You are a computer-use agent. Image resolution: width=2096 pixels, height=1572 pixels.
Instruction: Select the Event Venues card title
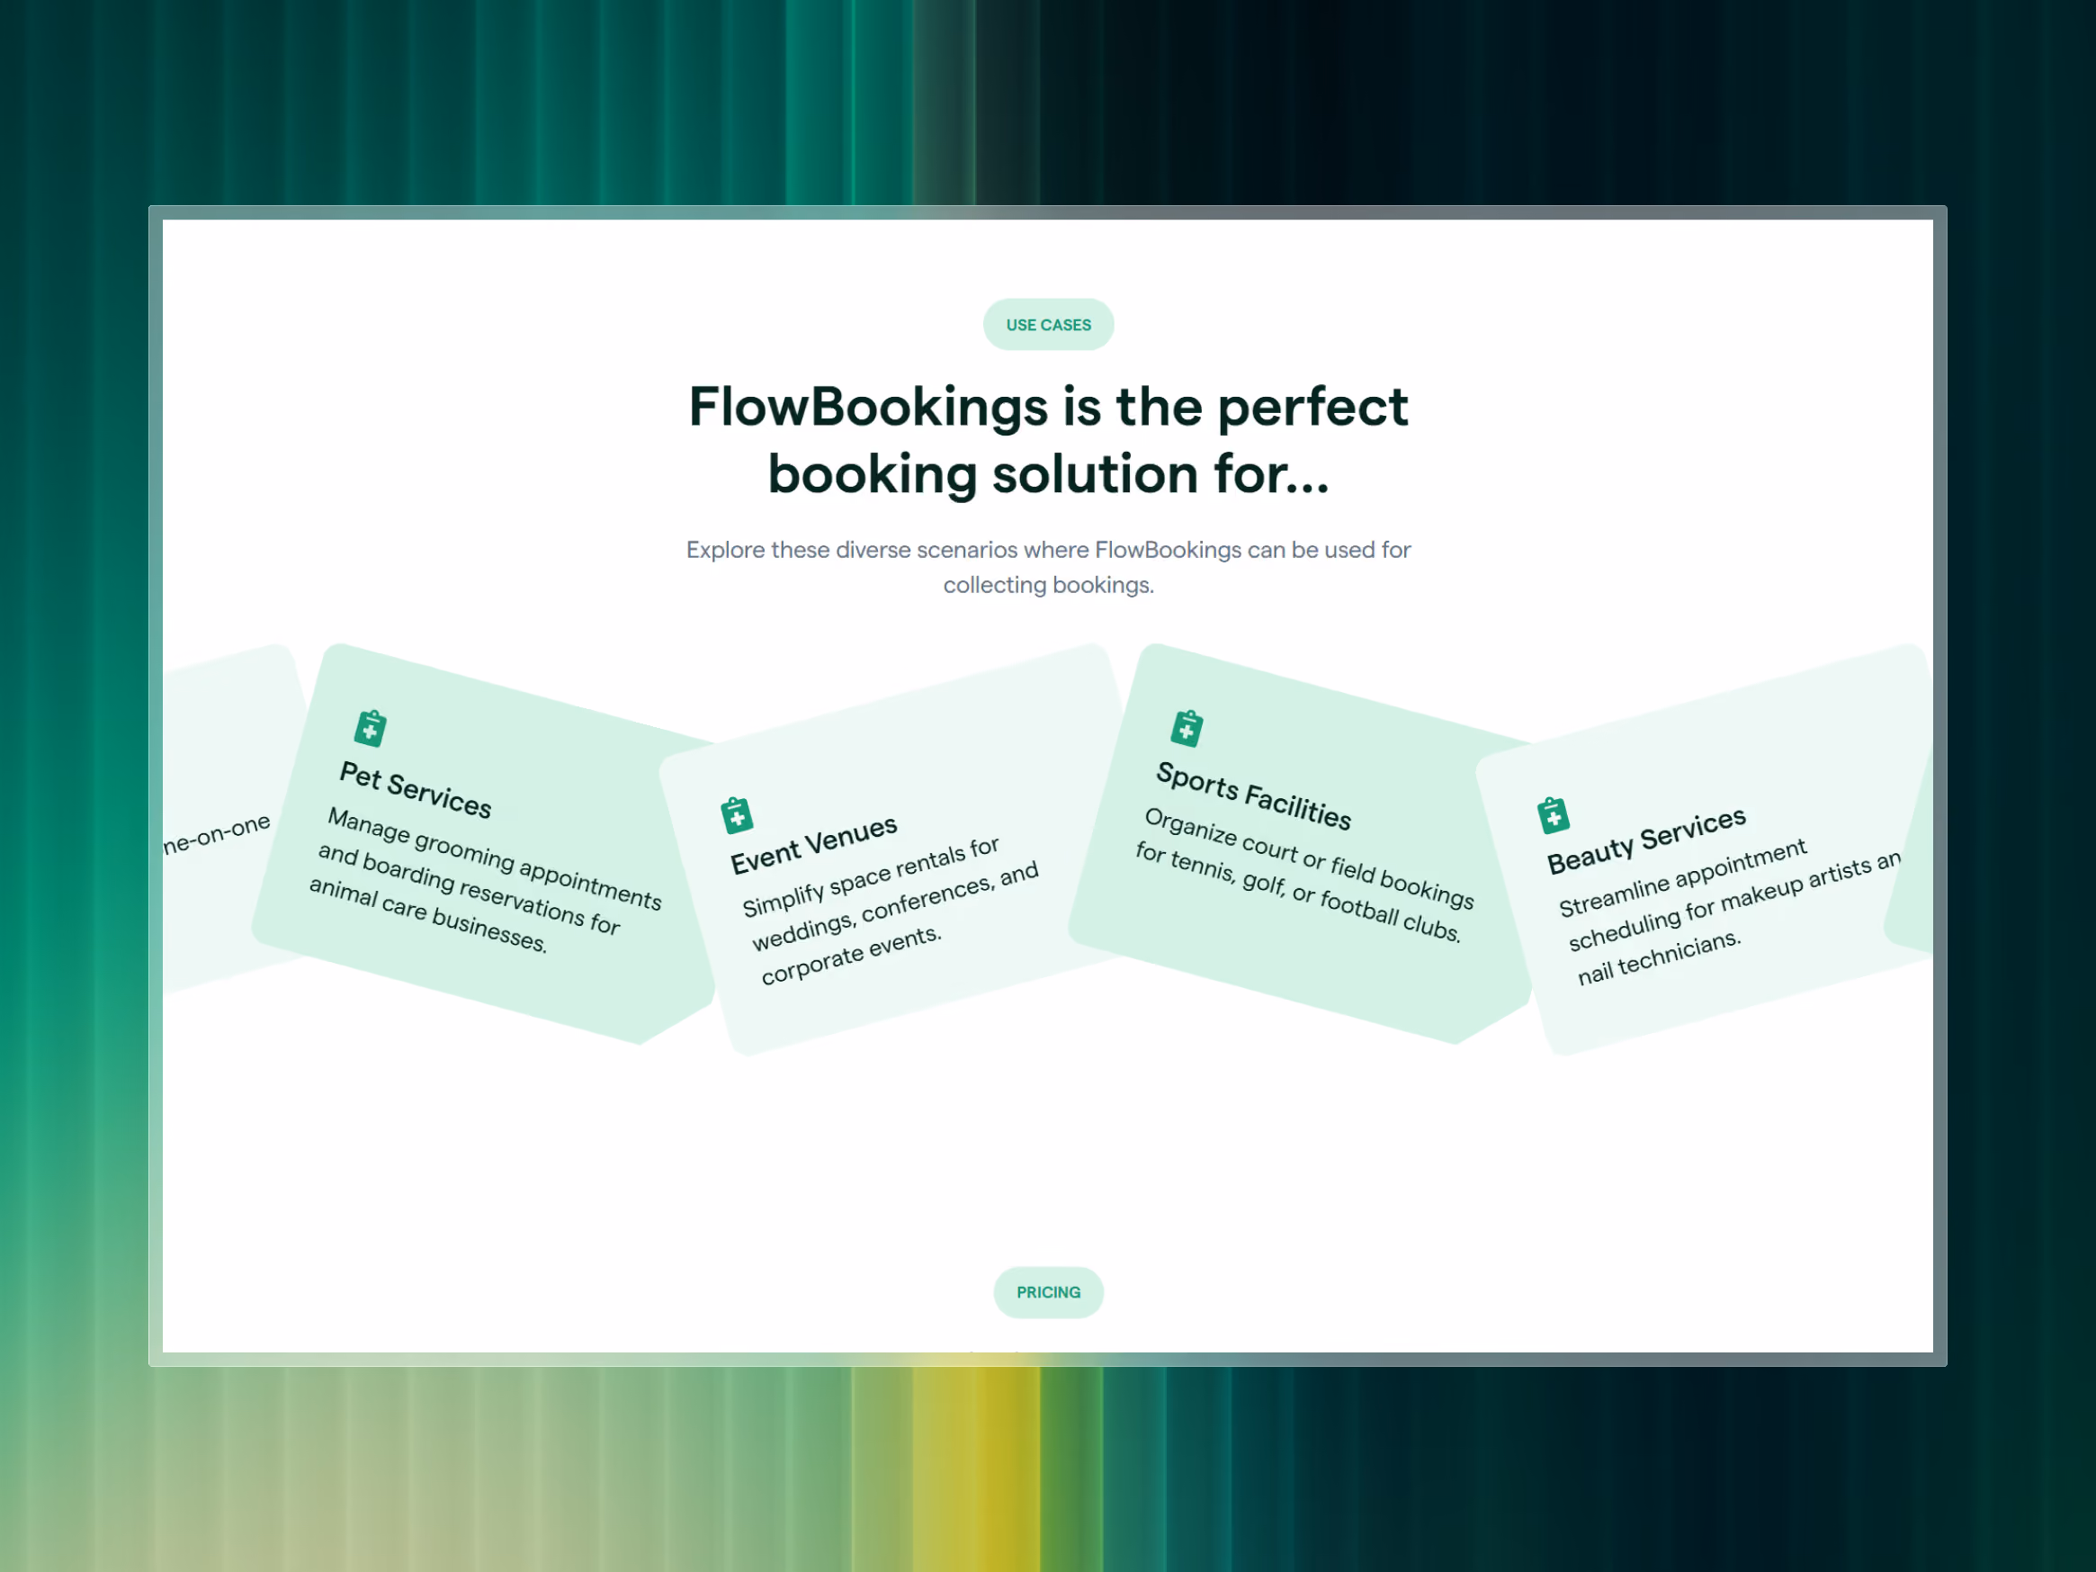(x=814, y=843)
